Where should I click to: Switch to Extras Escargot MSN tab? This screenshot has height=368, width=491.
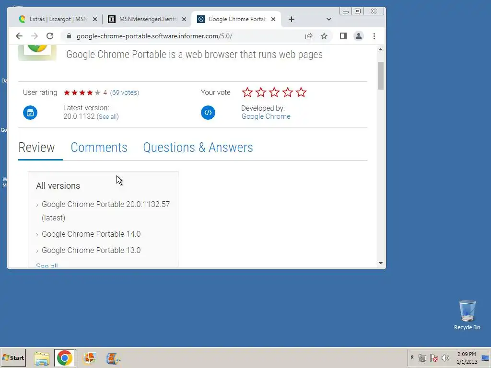(58, 19)
